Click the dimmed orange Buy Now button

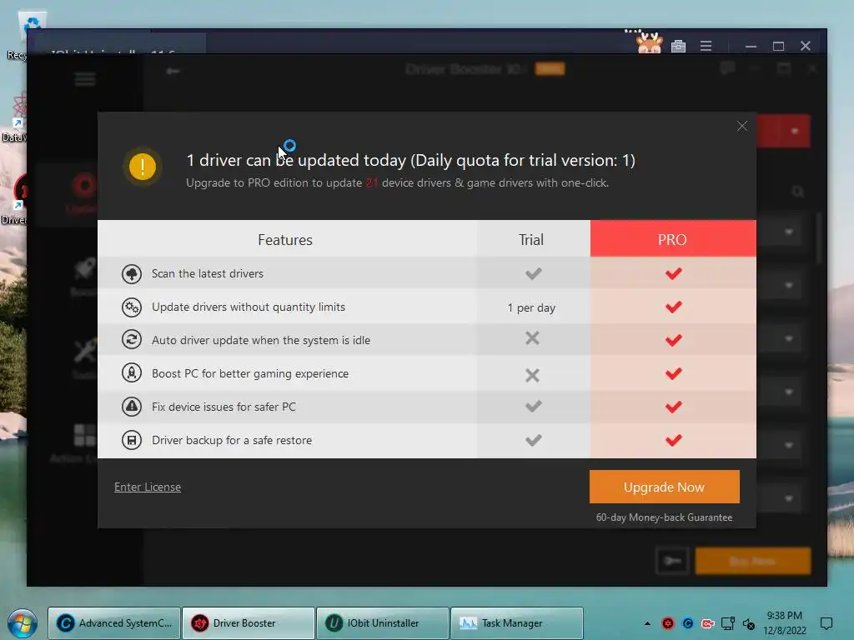(x=753, y=561)
